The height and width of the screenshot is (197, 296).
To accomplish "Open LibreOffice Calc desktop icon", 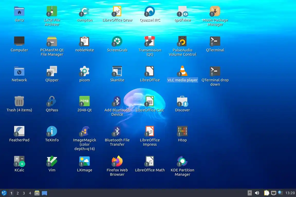I will (x=150, y=101).
